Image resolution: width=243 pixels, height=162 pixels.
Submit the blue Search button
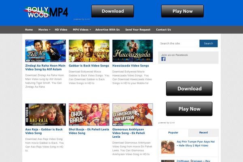point(209,43)
